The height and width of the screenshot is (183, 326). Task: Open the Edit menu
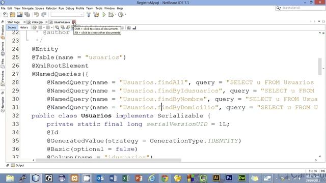click(x=10, y=8)
